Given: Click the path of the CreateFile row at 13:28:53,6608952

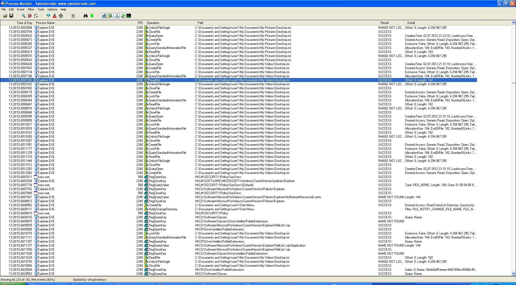Looking at the screenshot, I should pos(224,205).
